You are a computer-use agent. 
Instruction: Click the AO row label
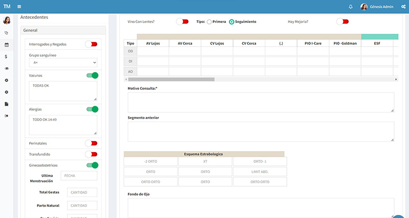[130, 71]
